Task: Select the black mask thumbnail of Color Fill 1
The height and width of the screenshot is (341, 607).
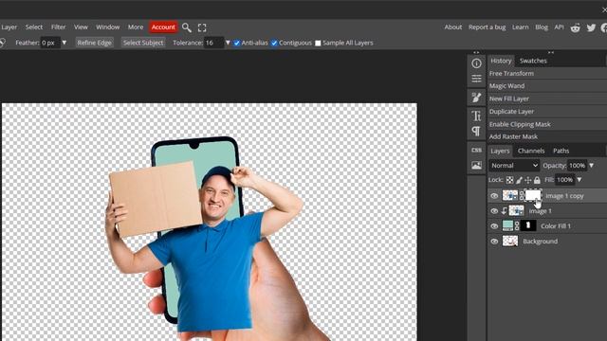Action: 528,225
